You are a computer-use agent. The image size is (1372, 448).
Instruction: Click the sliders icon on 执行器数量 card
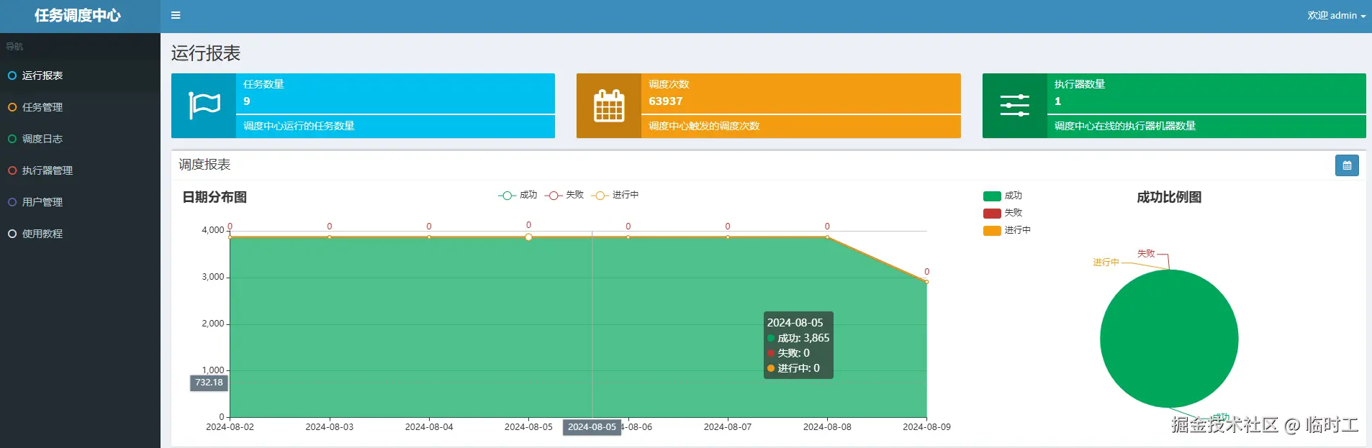tap(1014, 106)
